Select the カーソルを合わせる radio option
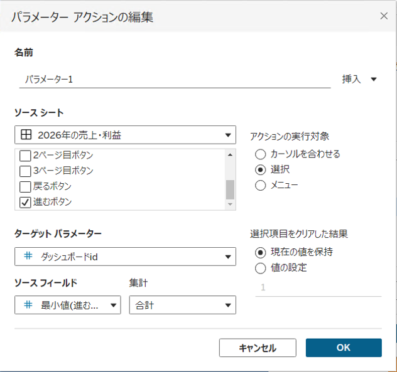Viewport: 397px width, 372px height. 260,154
